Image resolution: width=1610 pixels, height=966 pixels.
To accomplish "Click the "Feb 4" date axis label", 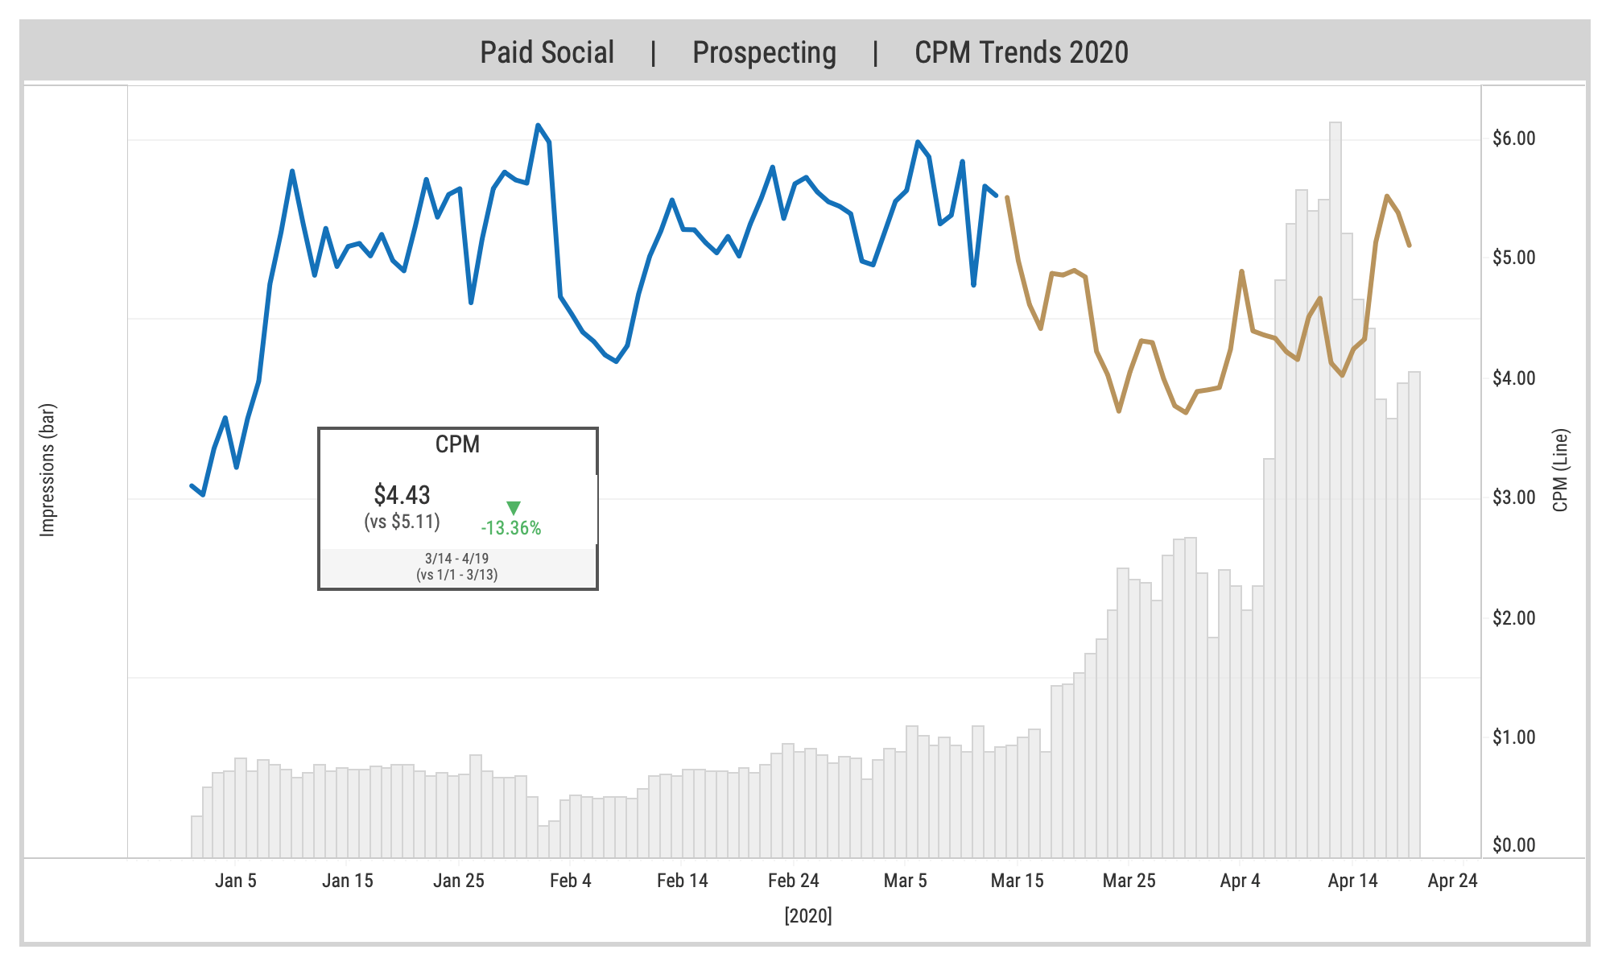I will pos(571,881).
